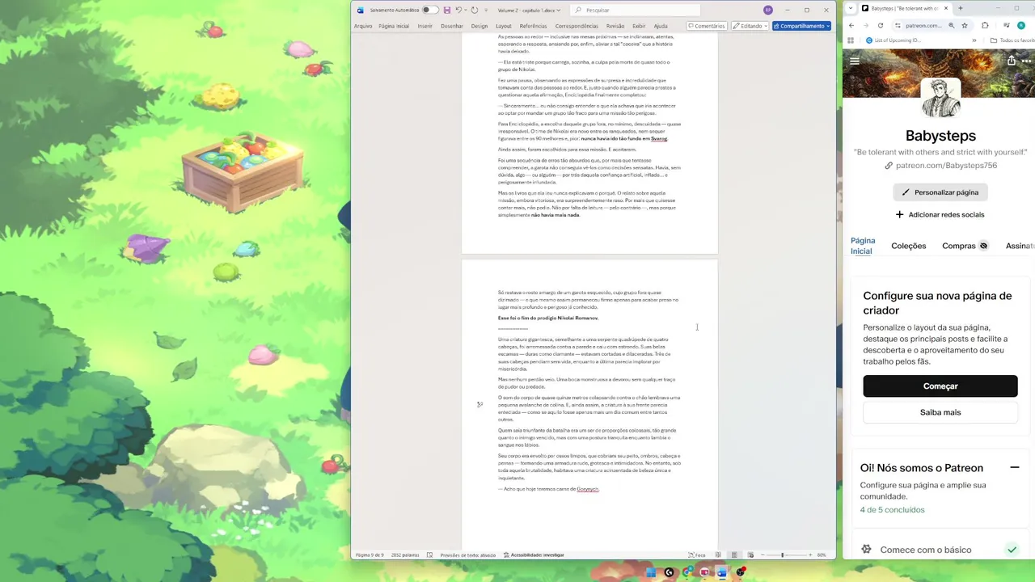The image size is (1035, 582).
Task: Click the Comentários button
Action: click(707, 26)
